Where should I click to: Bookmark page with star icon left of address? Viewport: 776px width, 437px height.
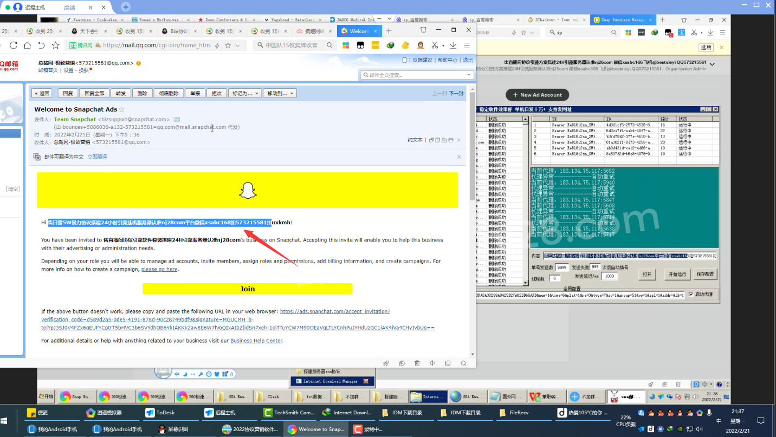pos(55,45)
